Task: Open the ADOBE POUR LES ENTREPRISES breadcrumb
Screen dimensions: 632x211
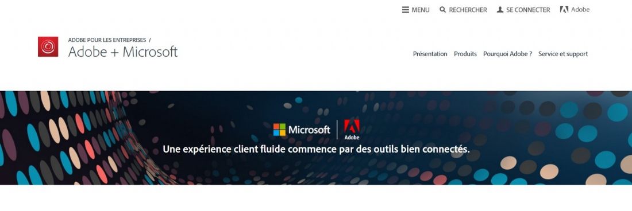Action: 107,40
